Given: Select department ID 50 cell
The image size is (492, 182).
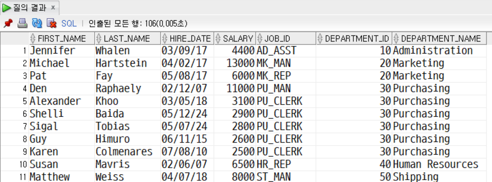Looking at the screenshot, I should pyautogui.click(x=354, y=176).
